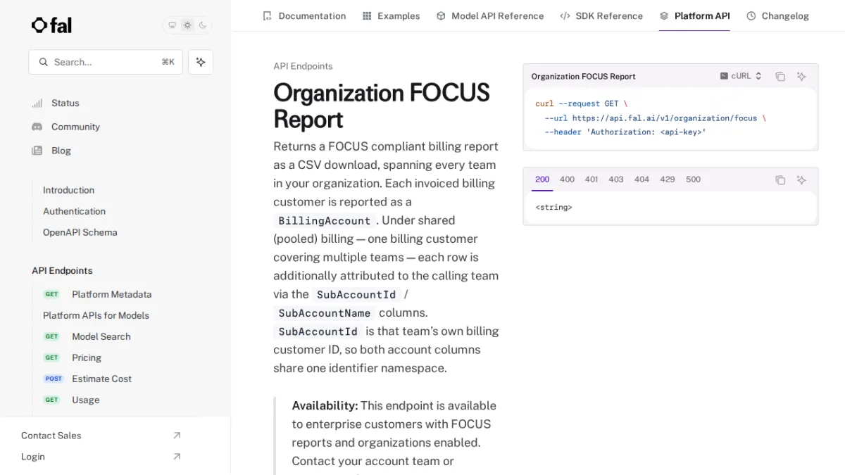
Task: Copy the response example code
Action: (780, 180)
